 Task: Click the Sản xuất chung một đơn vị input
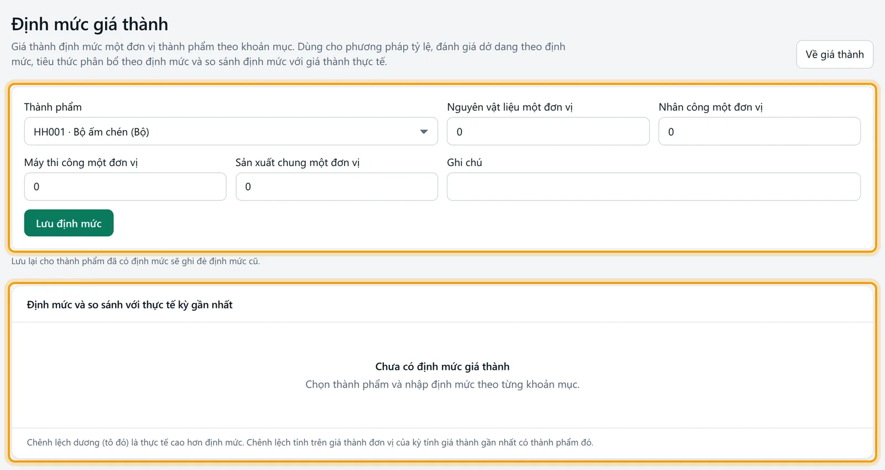click(x=337, y=187)
